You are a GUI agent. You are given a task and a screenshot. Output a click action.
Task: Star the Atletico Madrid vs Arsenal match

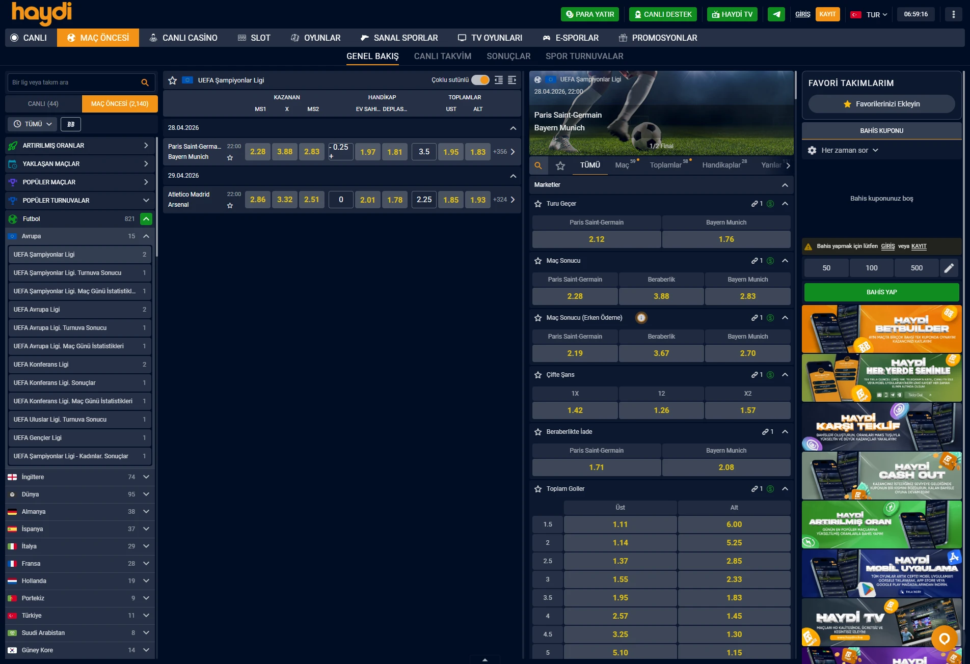point(230,206)
